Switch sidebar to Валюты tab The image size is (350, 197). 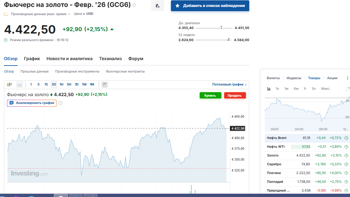point(273,78)
